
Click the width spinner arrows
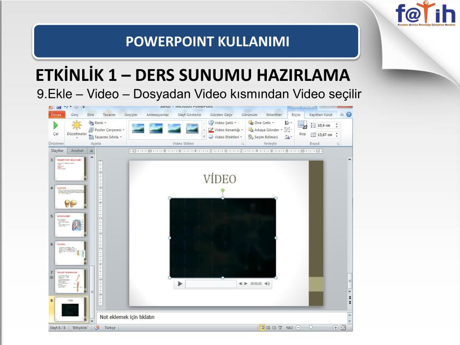tap(337, 135)
